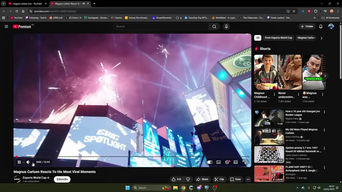Subscribe to Esports World Cup
The image size is (342, 192).
coord(62,179)
